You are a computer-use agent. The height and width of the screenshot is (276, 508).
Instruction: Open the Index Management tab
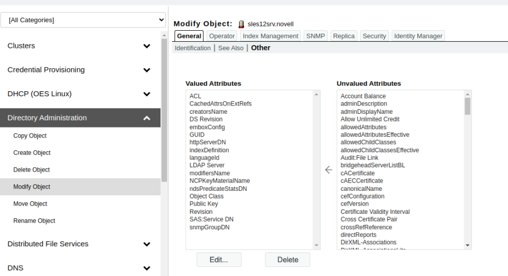[270, 36]
